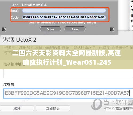Click the 电子邮件地址 text box
Viewport: 133px width, 115px height.
pos(68,74)
